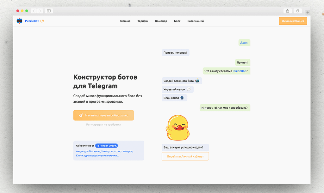Screen dimensions: 324x193
Task: Click the Регистрация не требуется note
Action: (x=103, y=124)
